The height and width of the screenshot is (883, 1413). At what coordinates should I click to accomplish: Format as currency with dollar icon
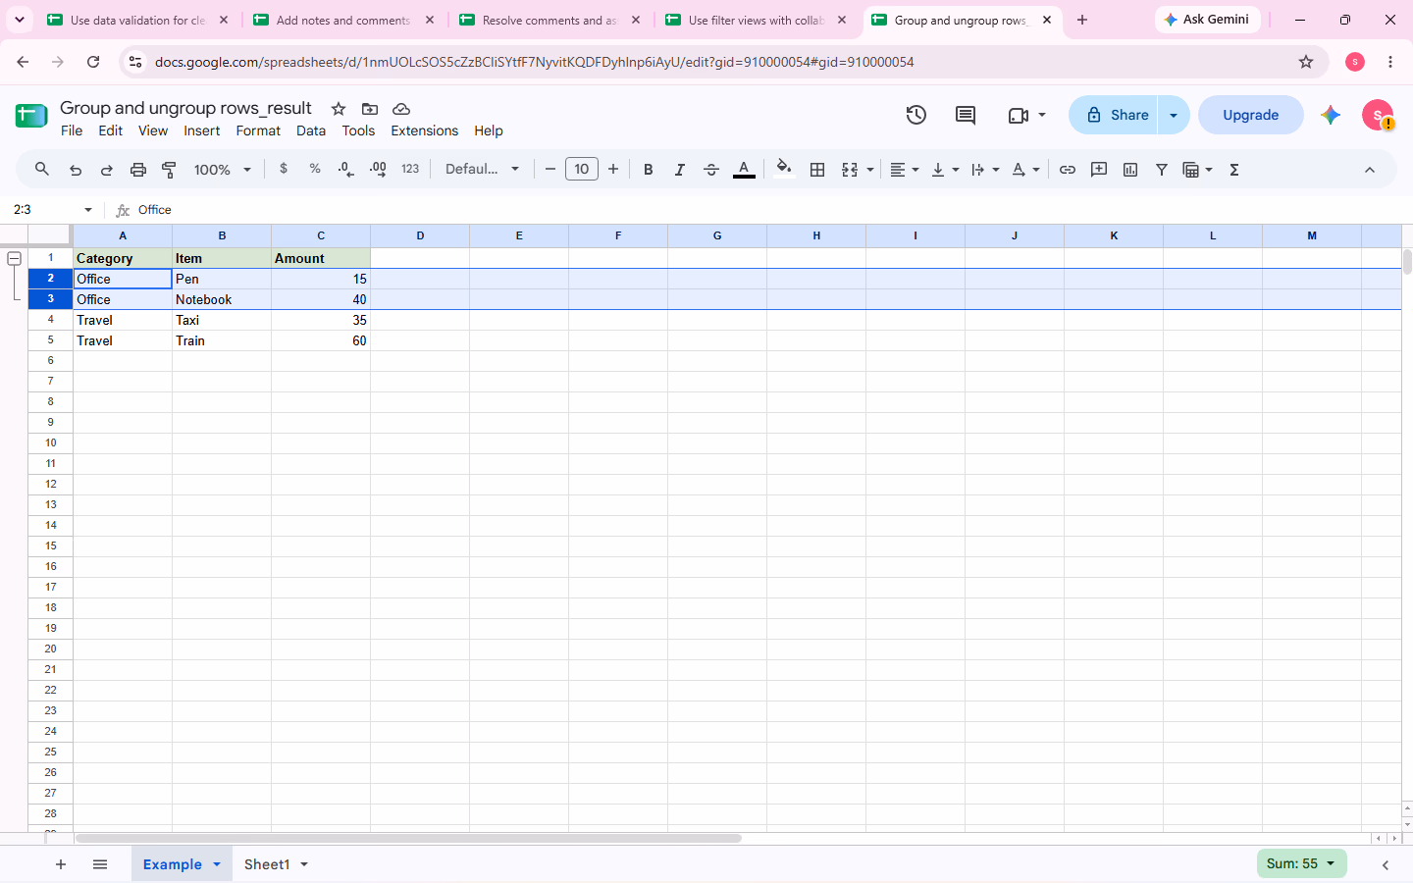coord(284,169)
